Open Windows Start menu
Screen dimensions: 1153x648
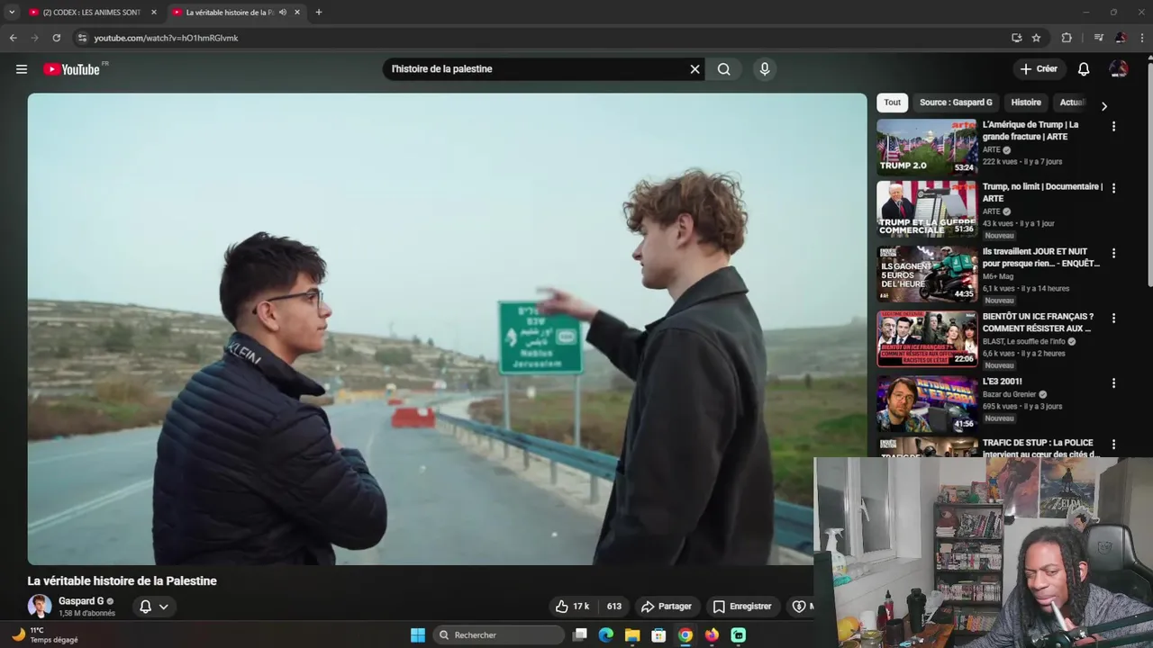[x=418, y=635]
